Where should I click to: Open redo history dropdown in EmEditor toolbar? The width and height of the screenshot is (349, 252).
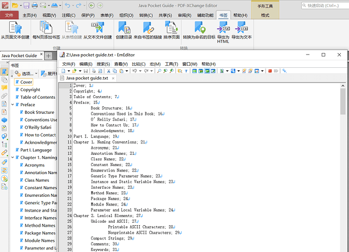click(151, 71)
